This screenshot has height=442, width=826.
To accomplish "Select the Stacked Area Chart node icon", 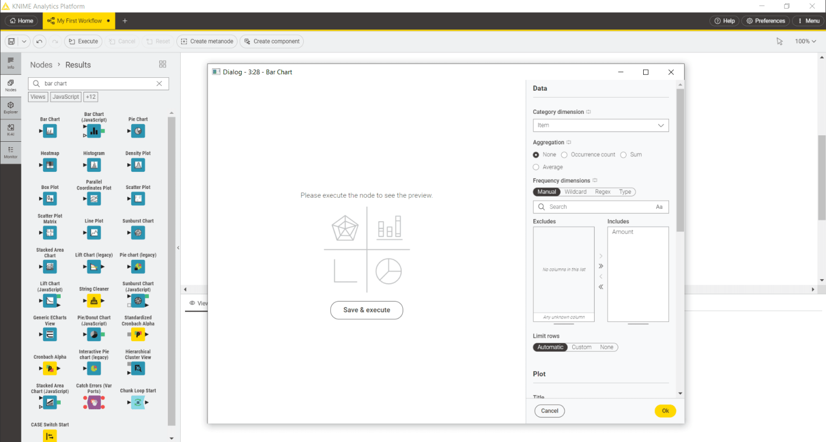I will (50, 266).
